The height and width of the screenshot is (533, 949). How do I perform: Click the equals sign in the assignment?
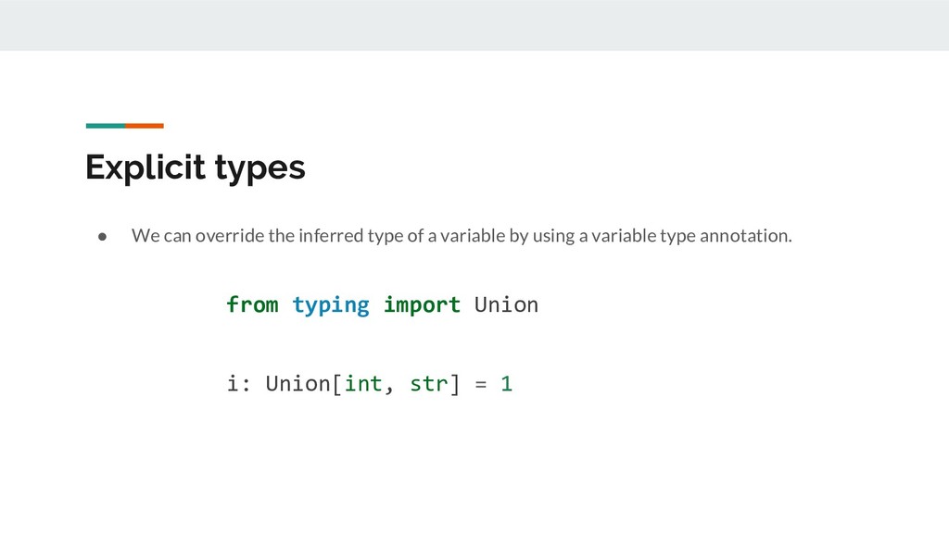click(480, 383)
